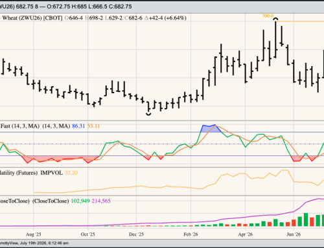Click the blue stochastic value 86.31
The image size is (324, 248).
point(78,126)
